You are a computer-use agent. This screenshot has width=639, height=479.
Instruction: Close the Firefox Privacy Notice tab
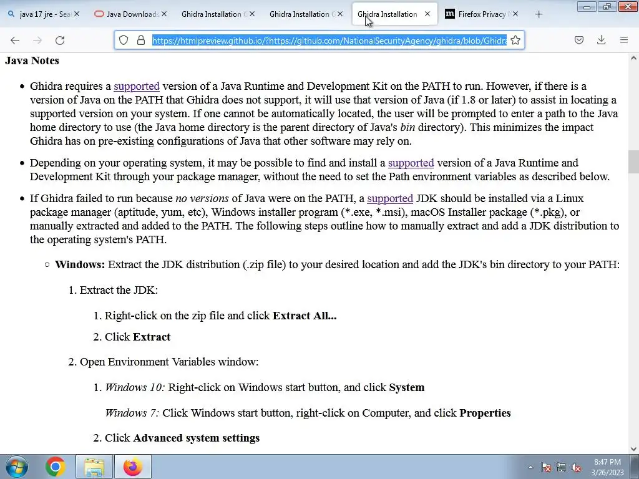[x=515, y=14]
